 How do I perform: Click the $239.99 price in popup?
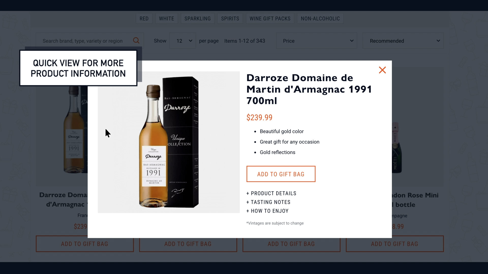click(259, 117)
